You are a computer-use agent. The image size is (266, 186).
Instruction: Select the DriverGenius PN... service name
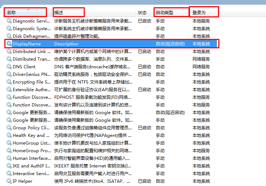32,74
